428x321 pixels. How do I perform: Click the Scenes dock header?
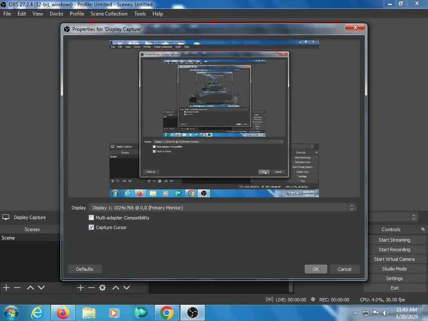click(32, 229)
